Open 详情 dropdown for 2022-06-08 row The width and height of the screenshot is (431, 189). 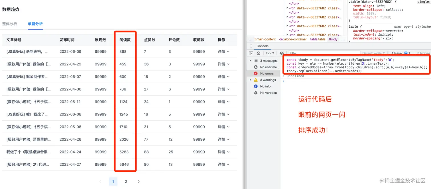[224, 114]
